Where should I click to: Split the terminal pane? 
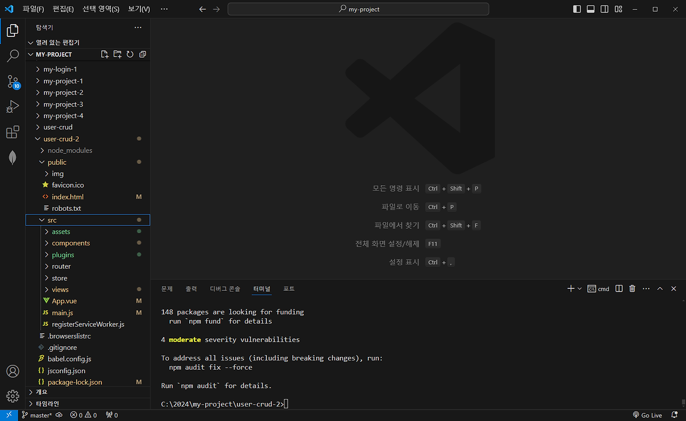click(x=619, y=288)
